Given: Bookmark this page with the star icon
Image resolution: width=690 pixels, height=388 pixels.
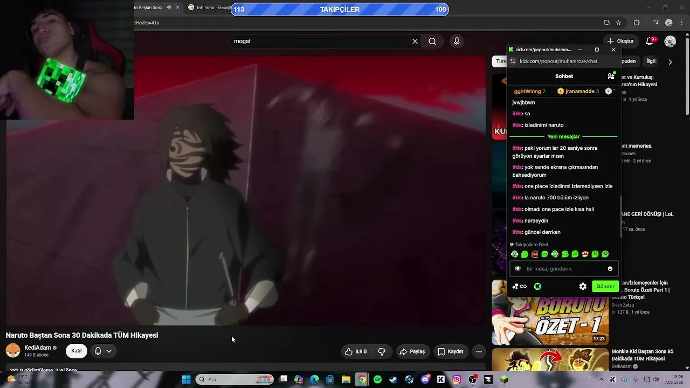Looking at the screenshot, I should [618, 23].
